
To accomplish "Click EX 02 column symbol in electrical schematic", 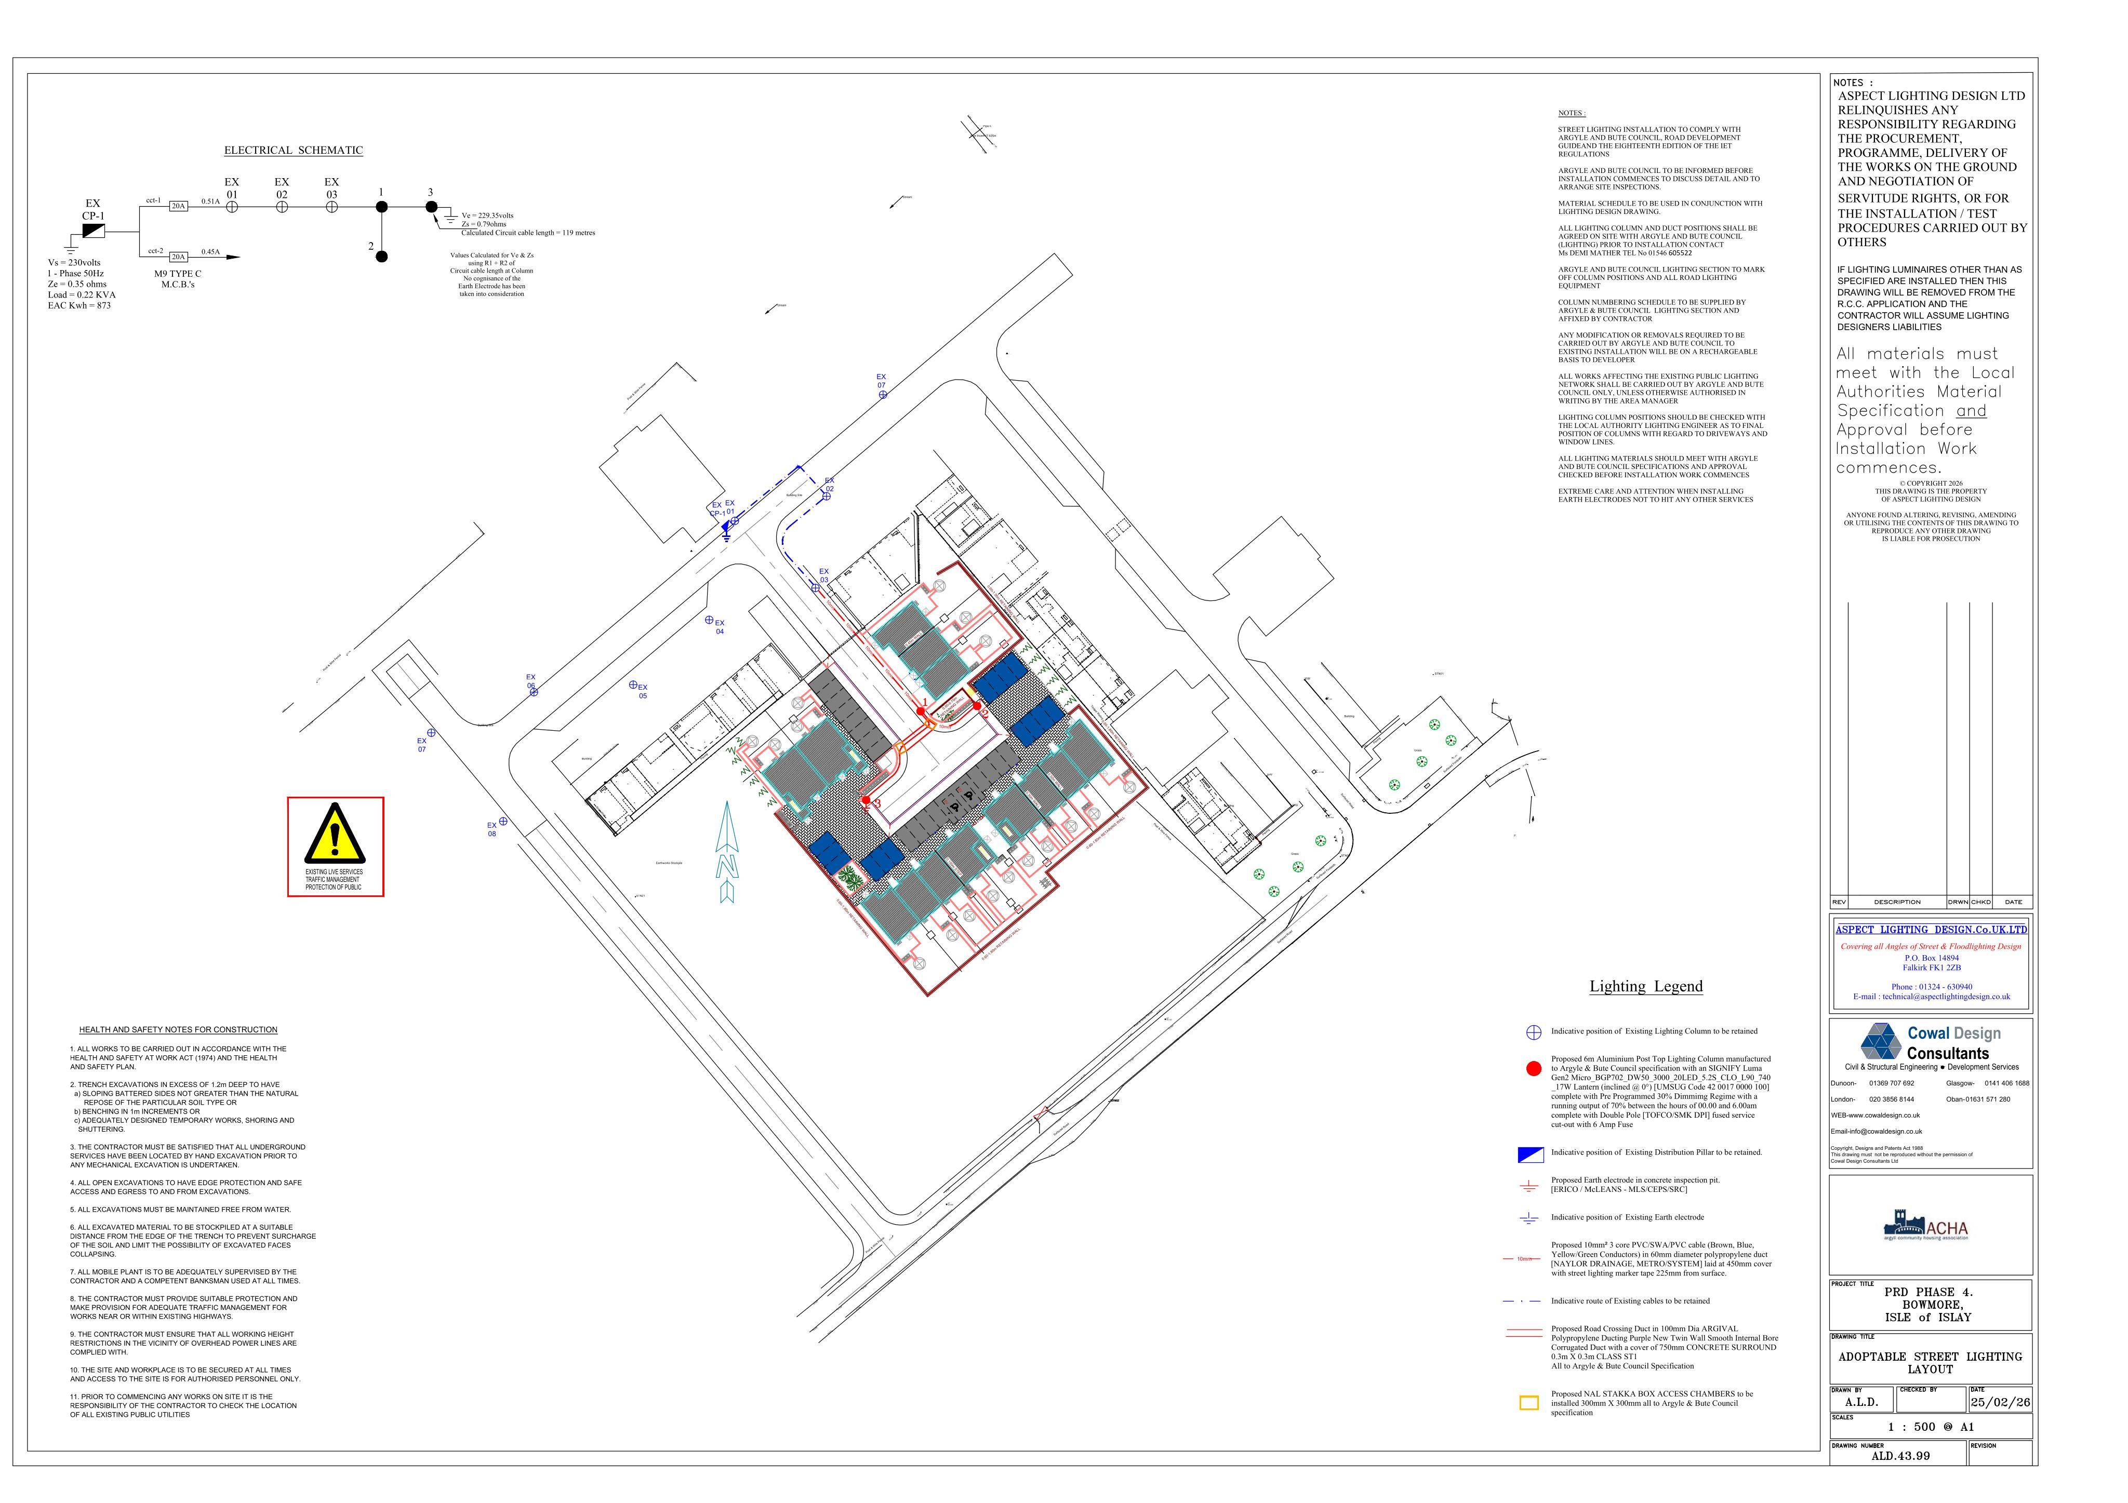I will tap(282, 207).
